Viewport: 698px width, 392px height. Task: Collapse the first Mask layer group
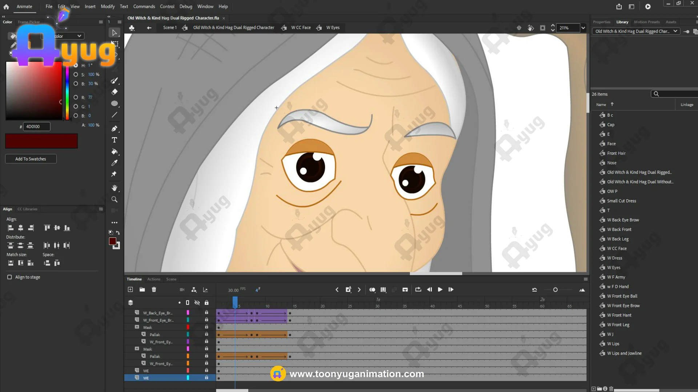point(137,327)
